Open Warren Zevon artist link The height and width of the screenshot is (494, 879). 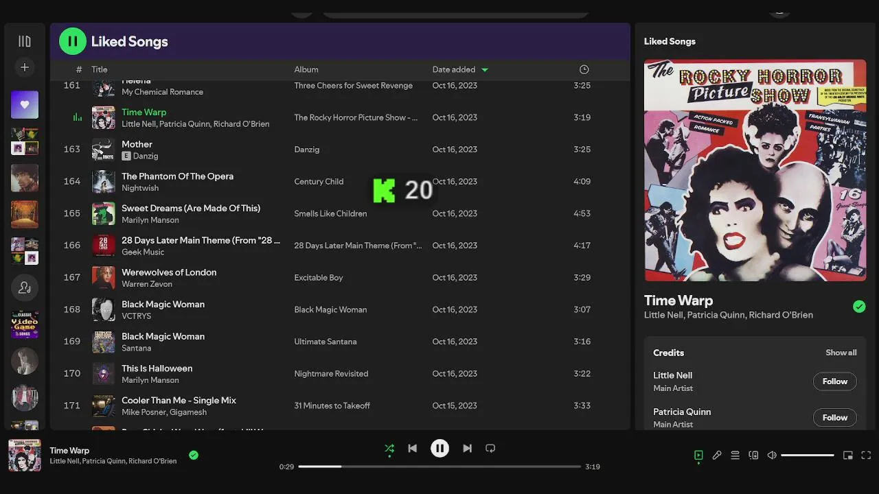pos(147,284)
